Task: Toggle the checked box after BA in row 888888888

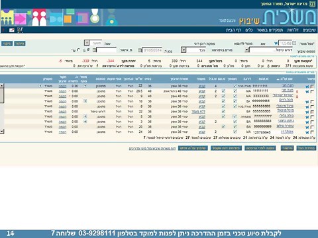Action: coord(235,122)
